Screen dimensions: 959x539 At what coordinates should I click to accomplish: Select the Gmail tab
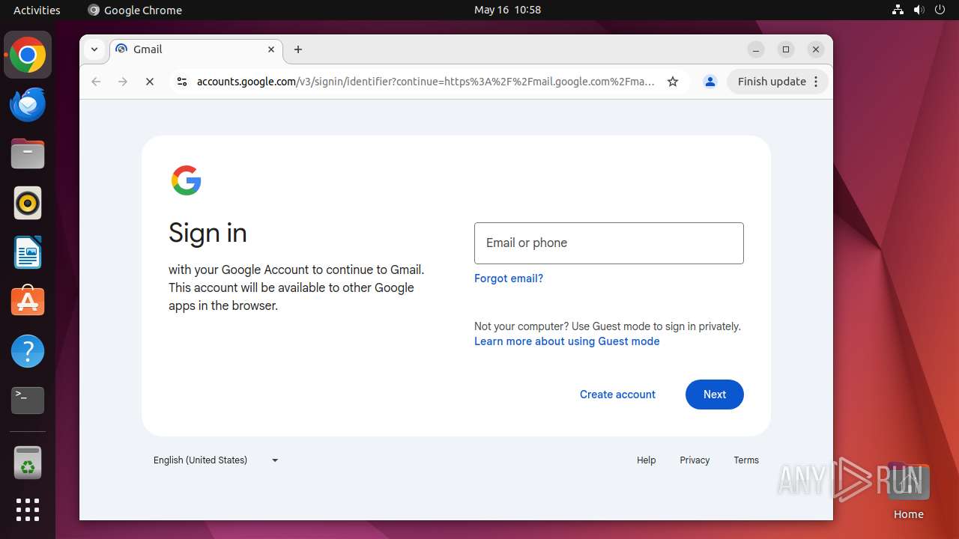click(195, 49)
